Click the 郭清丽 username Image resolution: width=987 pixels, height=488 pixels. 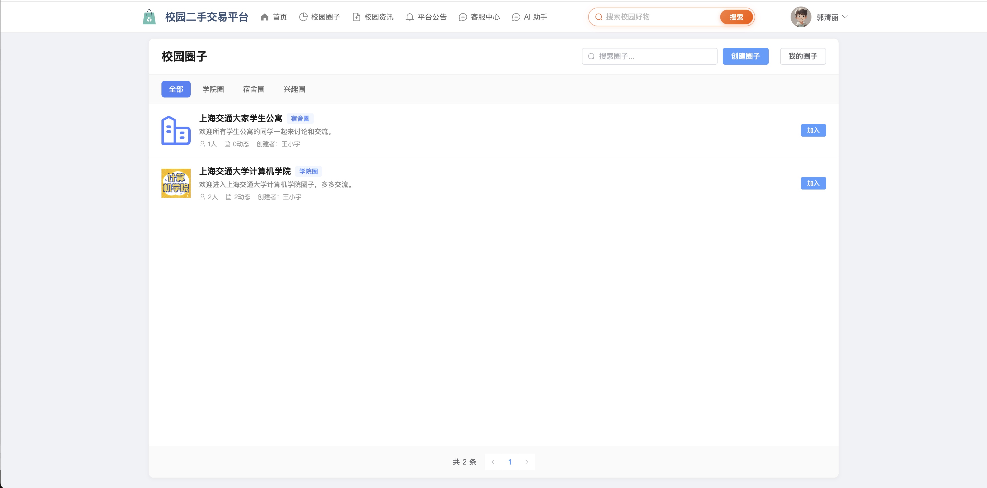pyautogui.click(x=827, y=17)
